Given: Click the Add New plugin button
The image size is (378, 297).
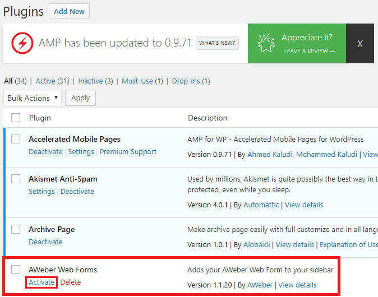Looking at the screenshot, I should (x=69, y=11).
